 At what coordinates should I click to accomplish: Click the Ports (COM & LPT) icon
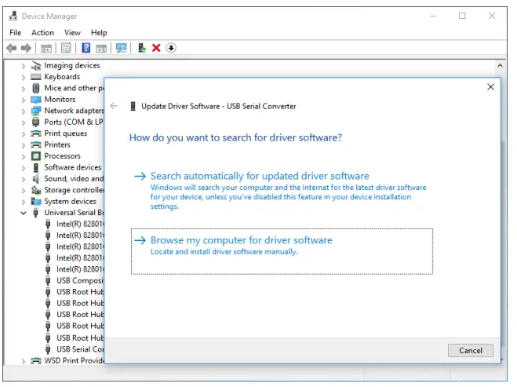pyautogui.click(x=36, y=122)
